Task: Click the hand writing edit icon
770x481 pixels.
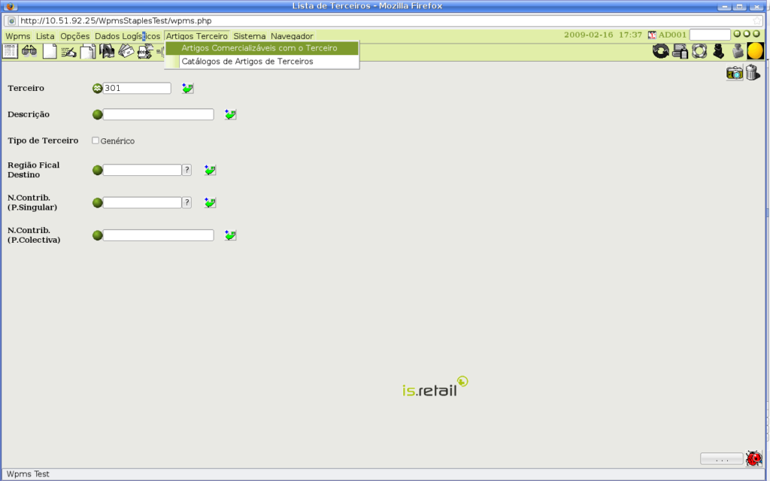Action: [x=68, y=52]
